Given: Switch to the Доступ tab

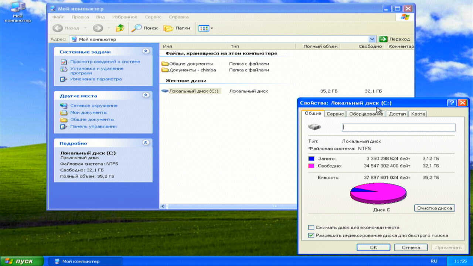Looking at the screenshot, I should coord(397,114).
